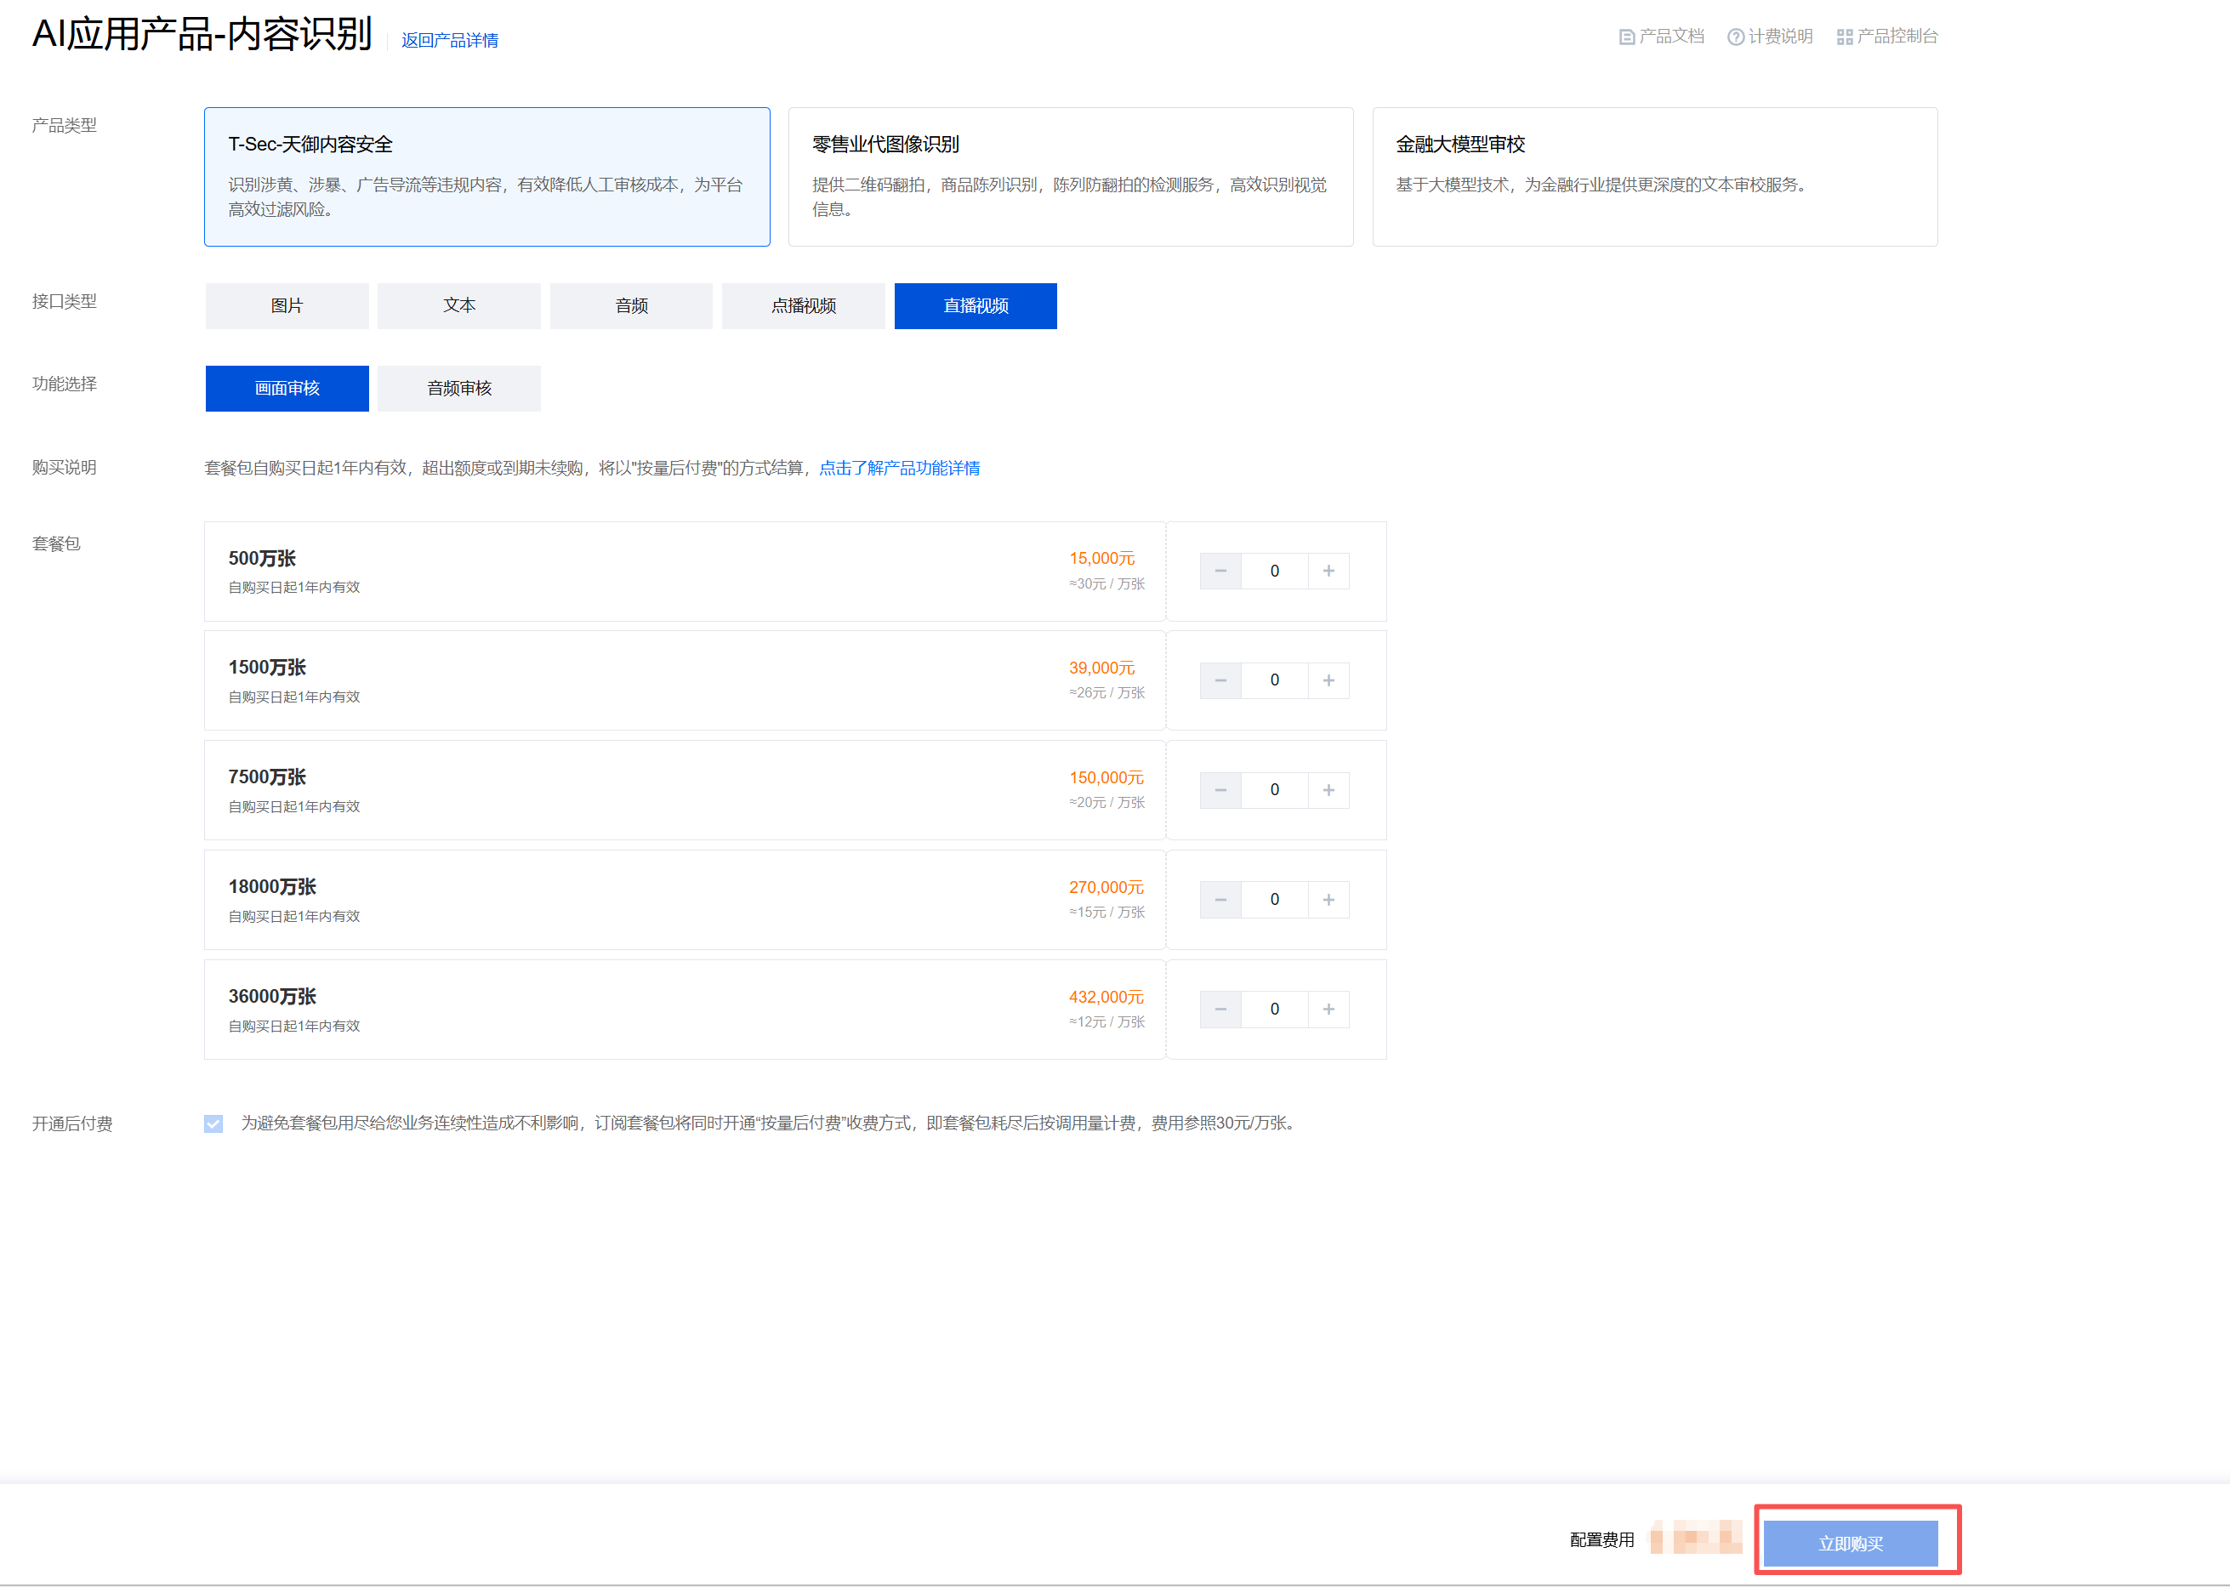
Task: Increase 500万张 package quantity with plus
Action: 1328,571
